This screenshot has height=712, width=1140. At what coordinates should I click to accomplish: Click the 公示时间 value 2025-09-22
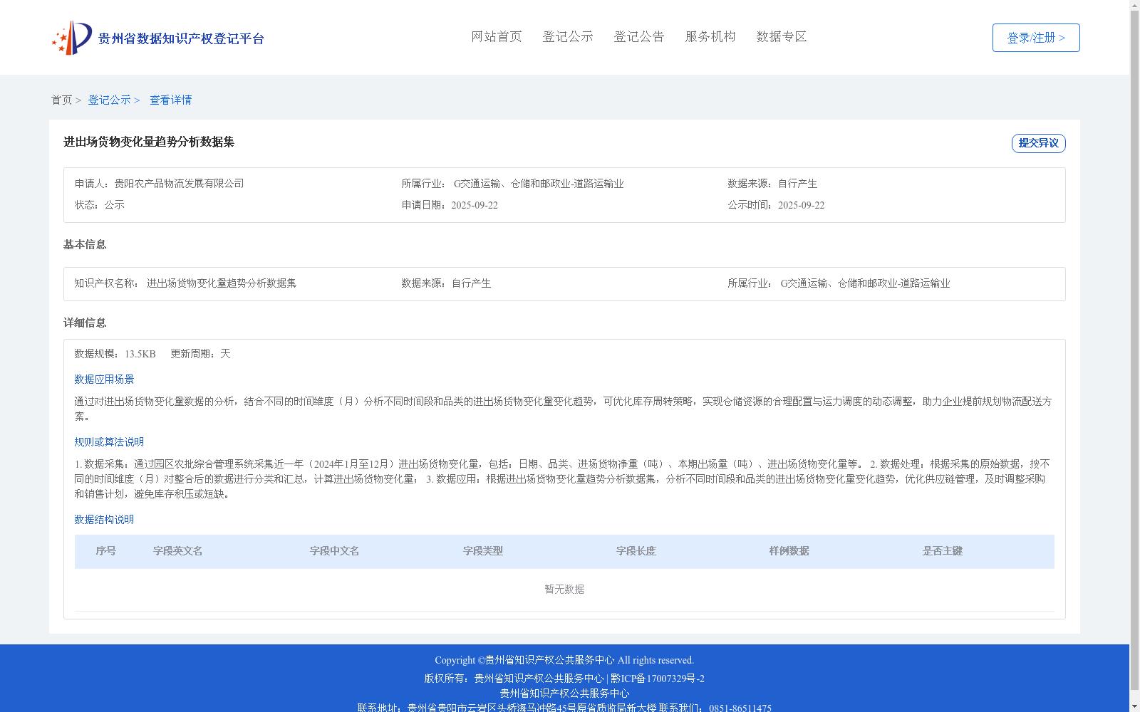[801, 205]
